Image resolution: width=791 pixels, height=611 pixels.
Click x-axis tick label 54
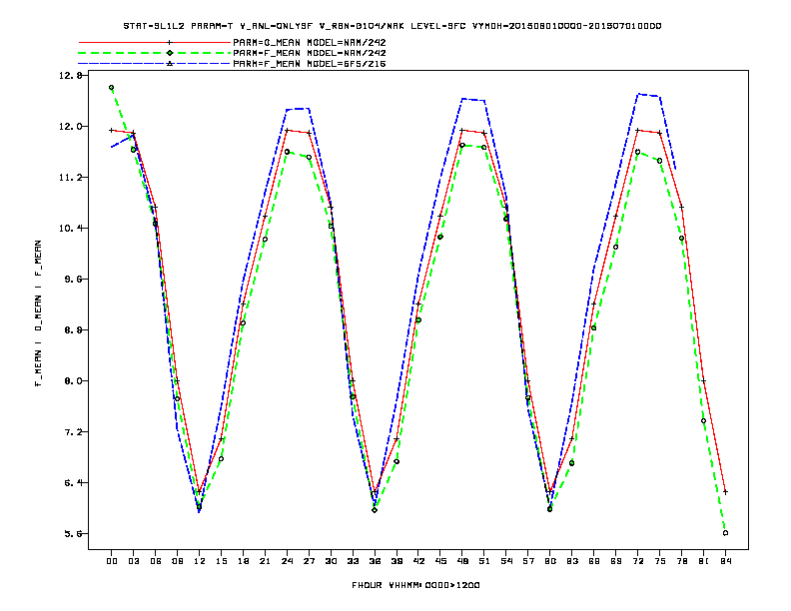pos(506,561)
